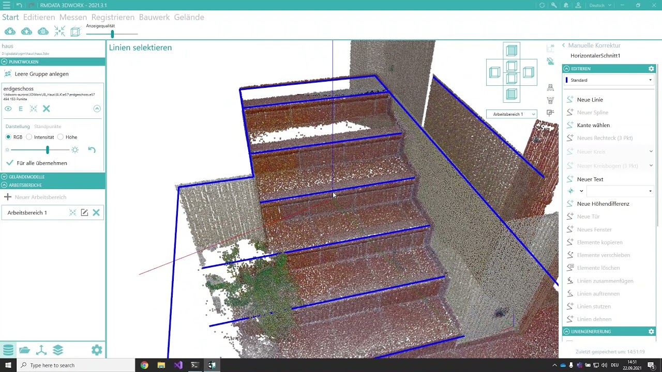Click the refresh icon in title bar
The width and height of the screenshot is (662, 372).
(x=542, y=5)
